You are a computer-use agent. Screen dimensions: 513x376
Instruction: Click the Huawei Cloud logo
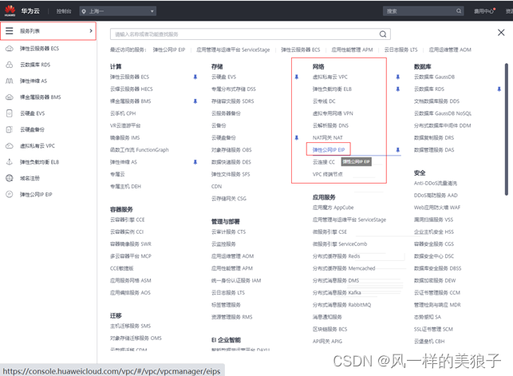point(10,10)
